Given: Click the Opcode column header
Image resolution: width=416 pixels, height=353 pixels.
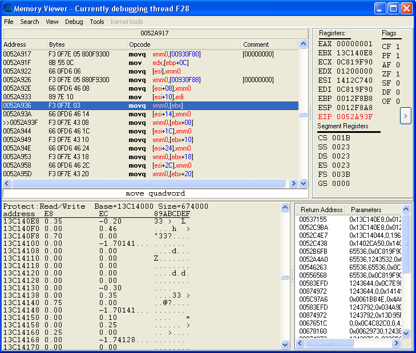Looking at the screenshot, I should tap(184, 44).
